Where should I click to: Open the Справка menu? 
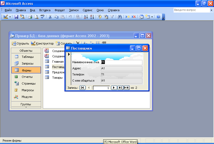[x=113, y=10]
